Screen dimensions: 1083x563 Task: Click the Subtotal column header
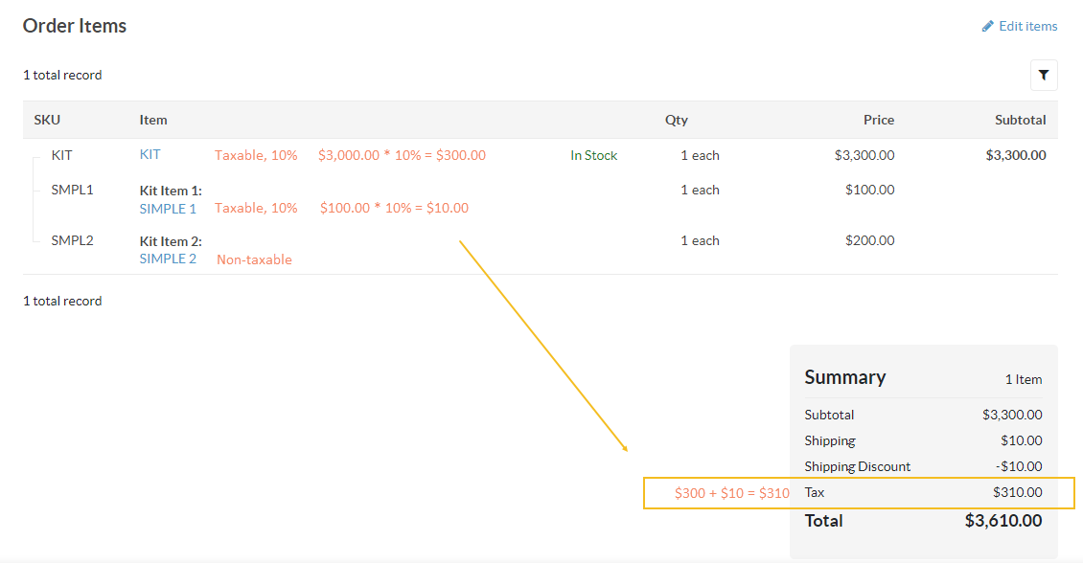point(1020,120)
